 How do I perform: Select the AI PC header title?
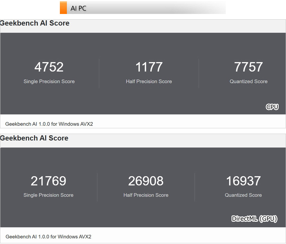78,8
